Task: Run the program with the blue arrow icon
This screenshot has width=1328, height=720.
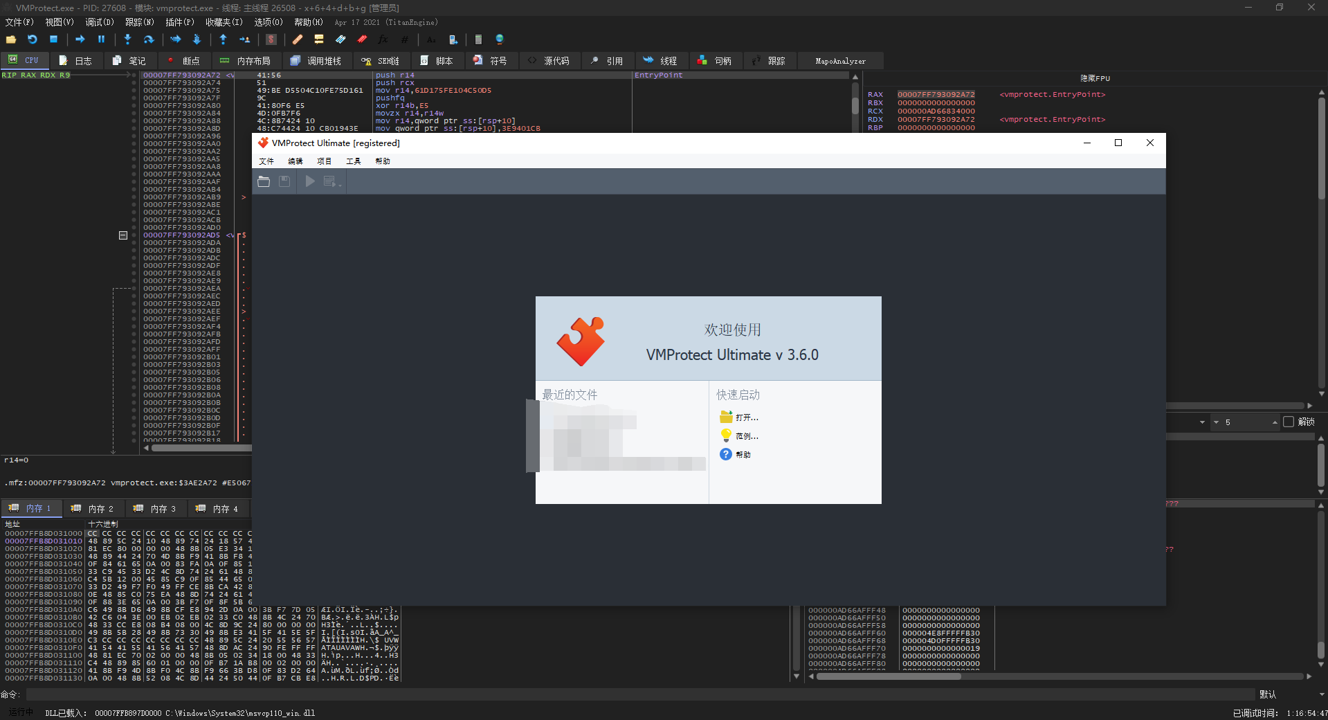Action: (x=80, y=39)
